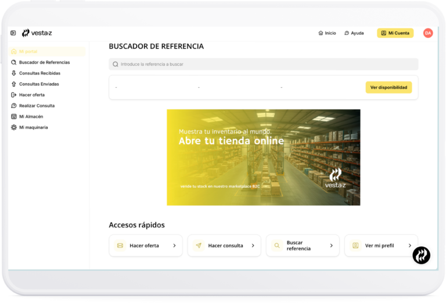This screenshot has height=303, width=446.
Task: Click the Vesta-z logo in header
Action: point(37,33)
